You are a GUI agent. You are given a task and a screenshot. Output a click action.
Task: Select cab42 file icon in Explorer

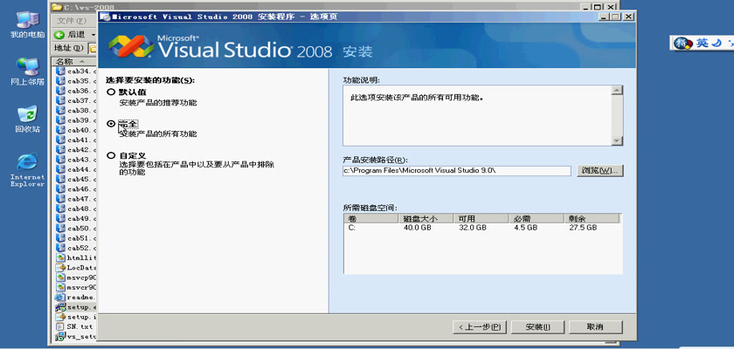(60, 149)
